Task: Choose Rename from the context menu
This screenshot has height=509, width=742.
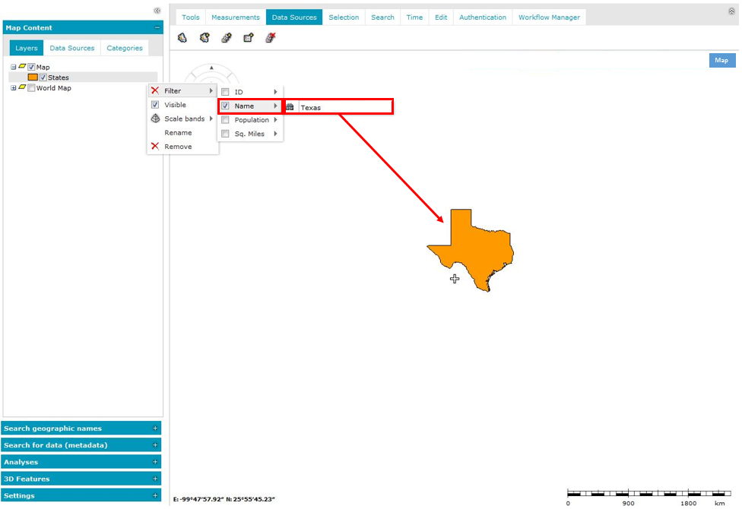Action: pos(178,133)
